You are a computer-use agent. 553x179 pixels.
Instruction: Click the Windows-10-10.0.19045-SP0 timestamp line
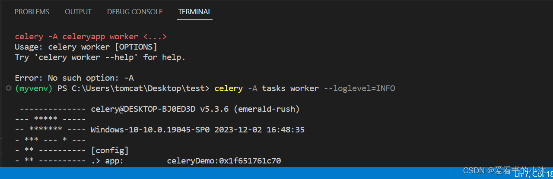click(x=197, y=130)
